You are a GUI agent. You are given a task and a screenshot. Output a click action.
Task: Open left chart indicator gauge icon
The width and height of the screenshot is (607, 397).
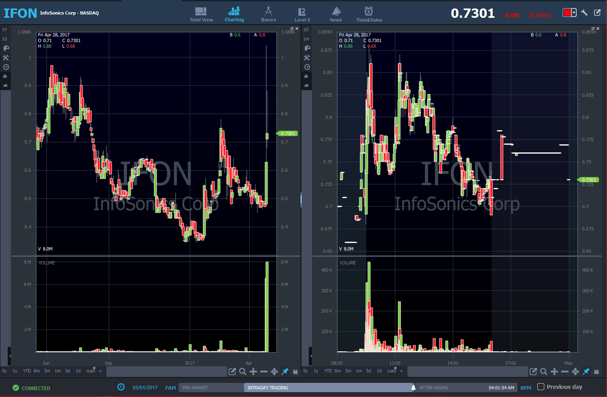tap(6, 67)
